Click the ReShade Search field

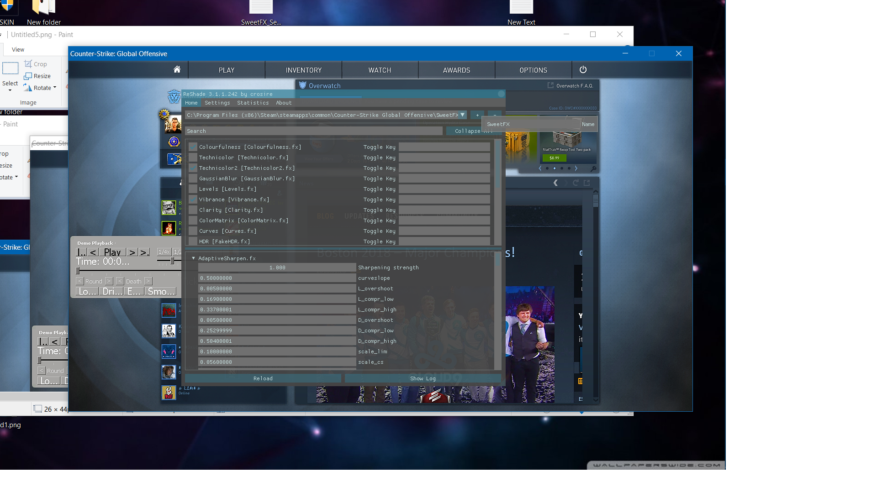[313, 131]
